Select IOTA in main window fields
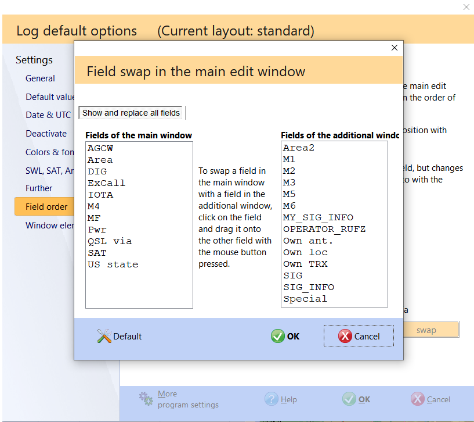This screenshot has height=422, width=474. [x=139, y=195]
